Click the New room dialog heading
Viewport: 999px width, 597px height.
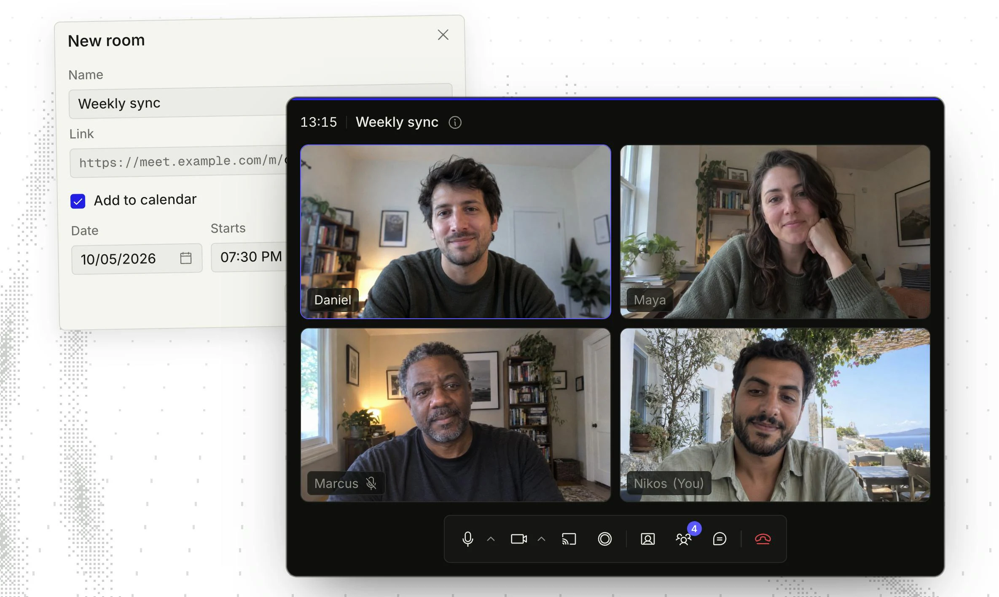click(x=106, y=40)
